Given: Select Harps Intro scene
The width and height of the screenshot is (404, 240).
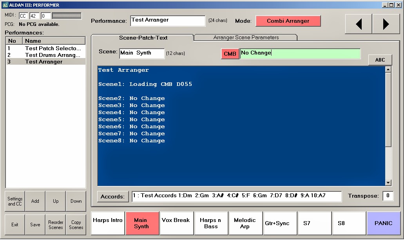Looking at the screenshot, I should point(108,223).
